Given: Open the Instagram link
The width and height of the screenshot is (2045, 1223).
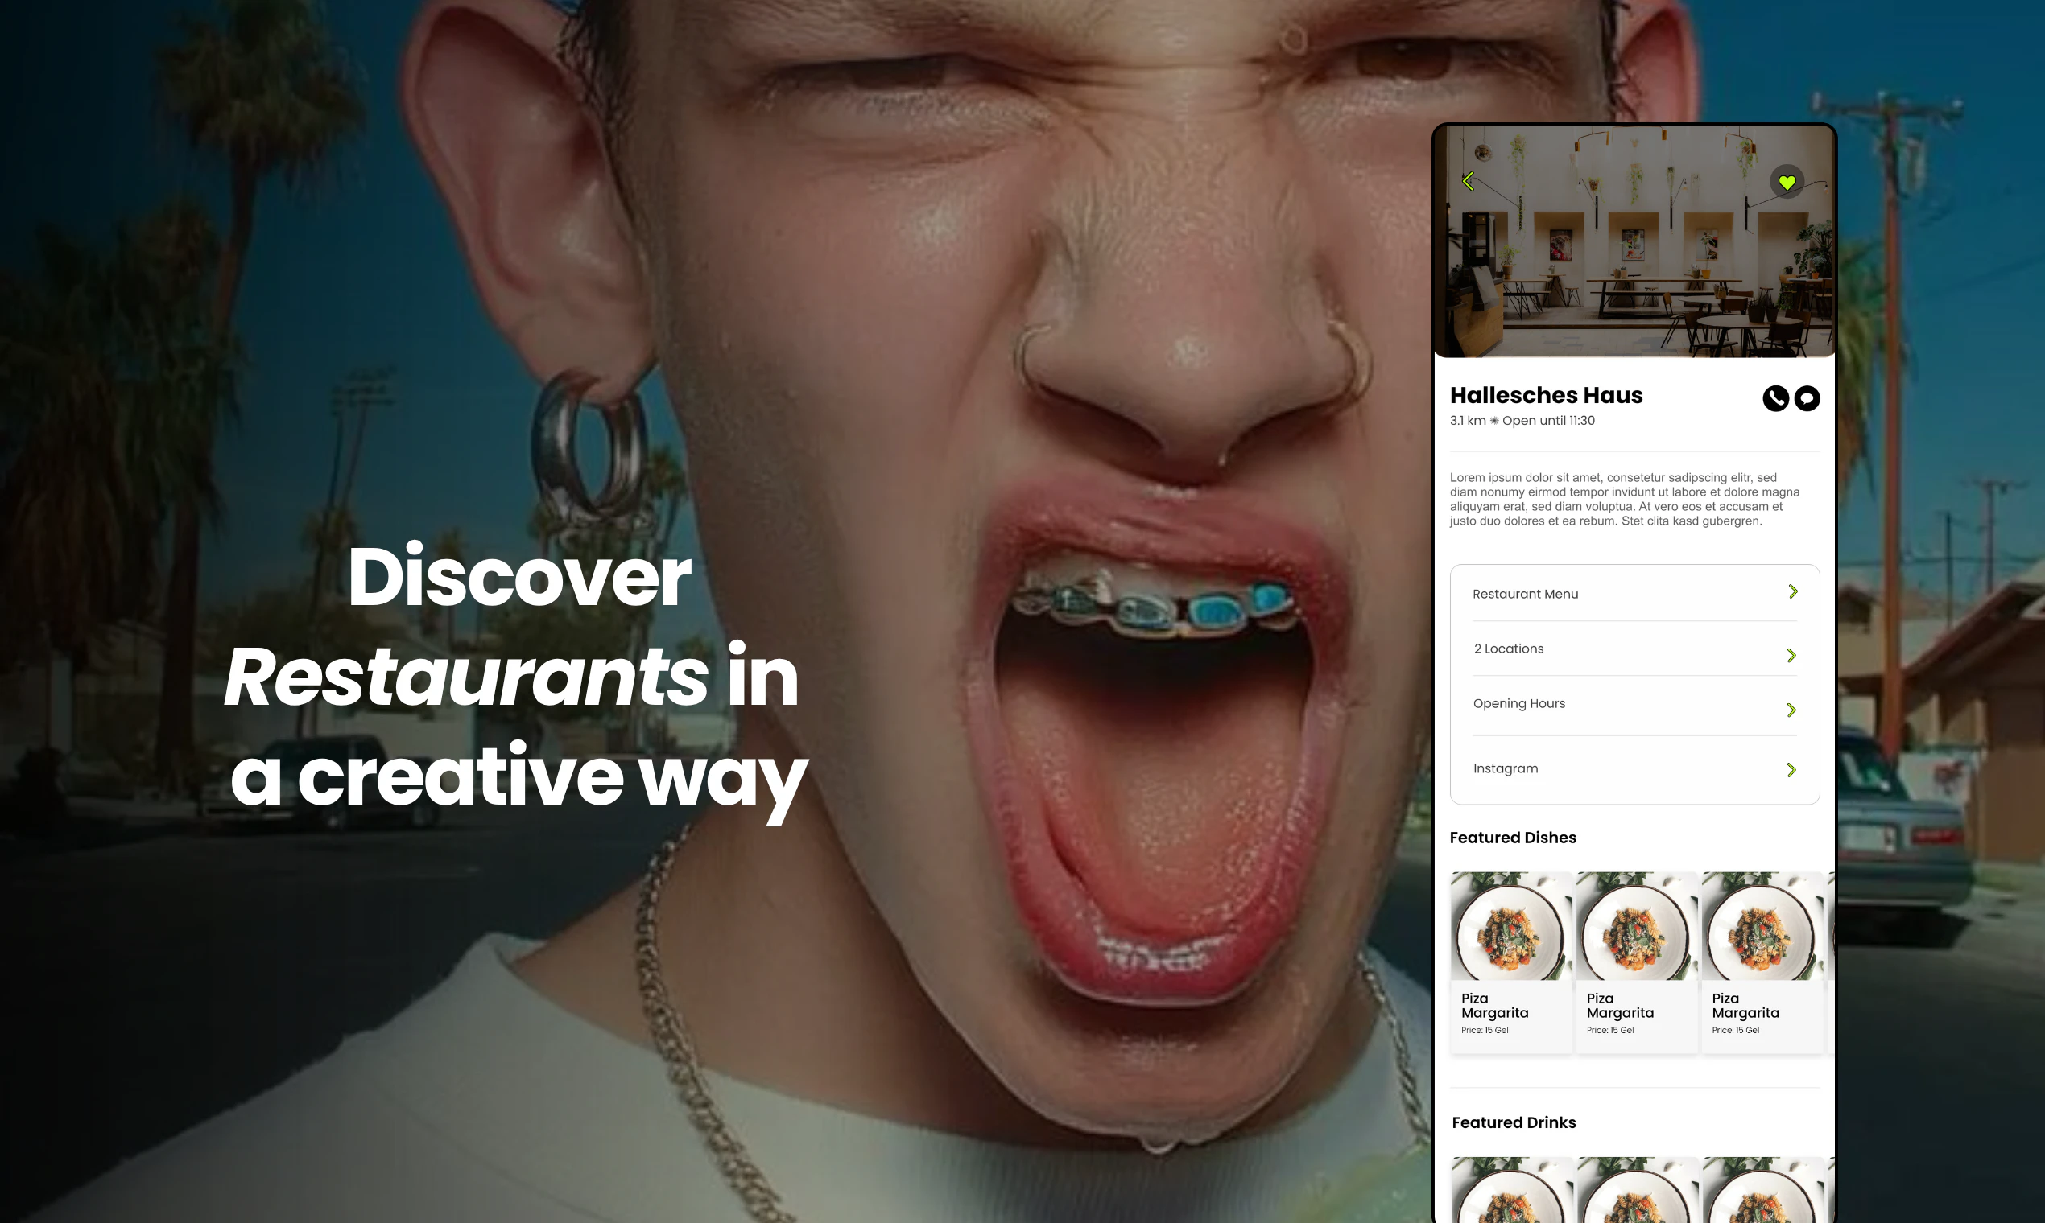Looking at the screenshot, I should click(1634, 769).
